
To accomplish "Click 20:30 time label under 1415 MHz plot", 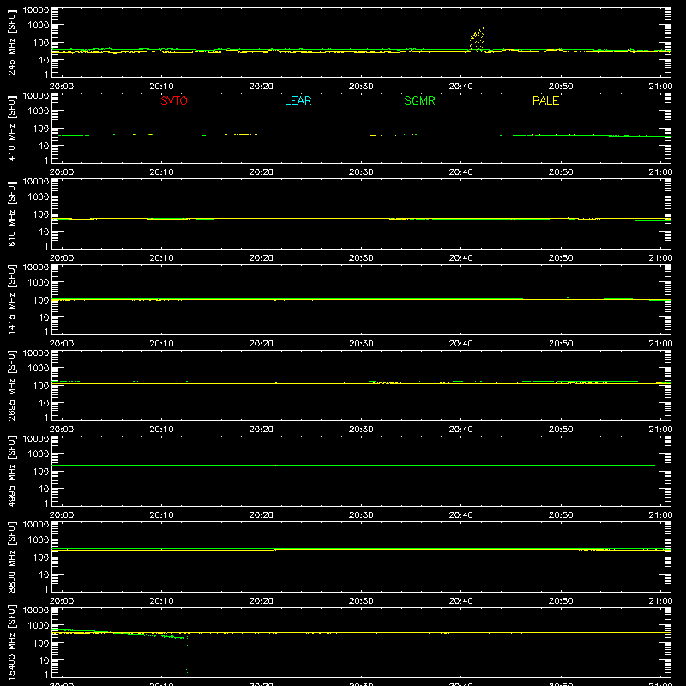I will (x=361, y=344).
